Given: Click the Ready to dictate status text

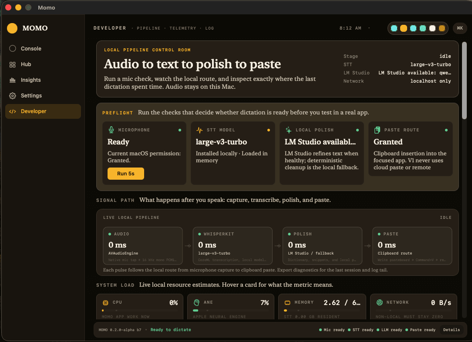Looking at the screenshot, I should click(171, 330).
